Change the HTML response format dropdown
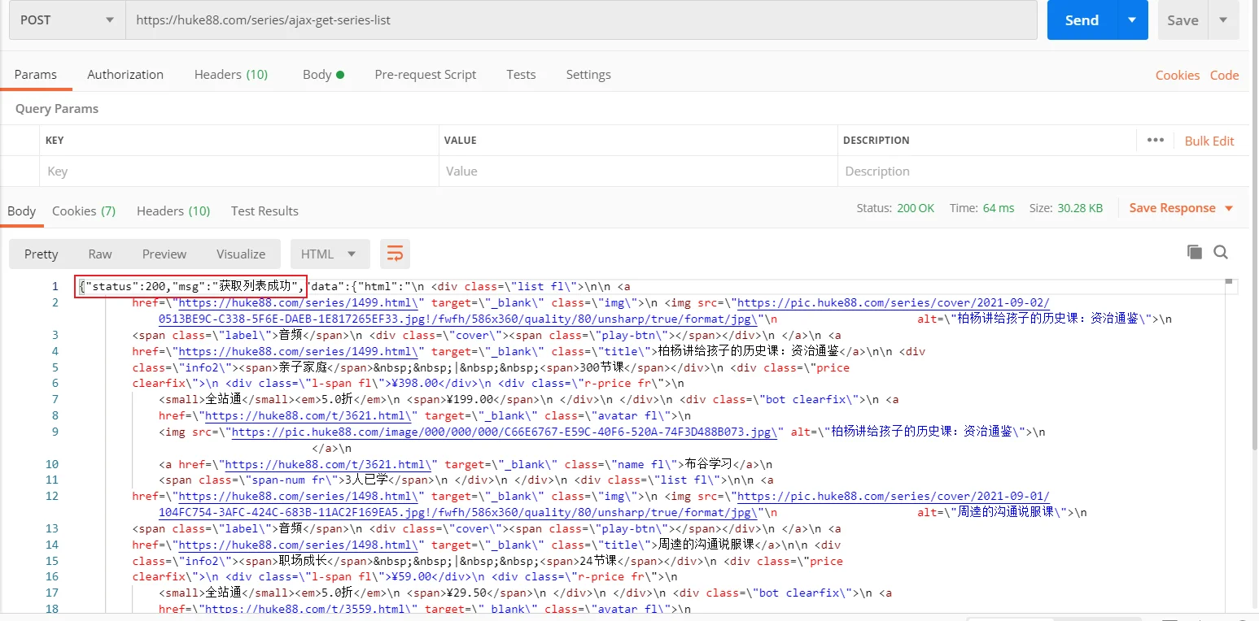The height and width of the screenshot is (621, 1259). click(330, 254)
